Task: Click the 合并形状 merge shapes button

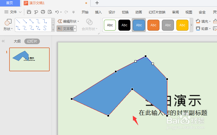Action: point(90,25)
